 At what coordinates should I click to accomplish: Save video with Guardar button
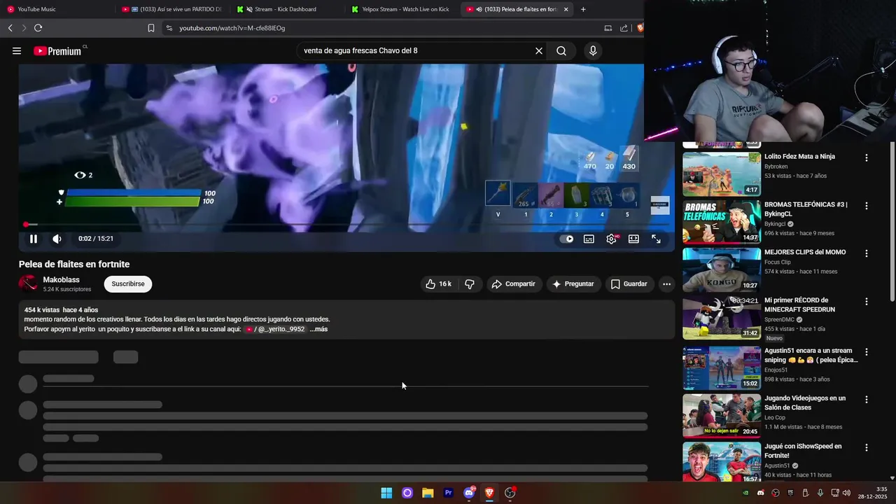pos(629,283)
